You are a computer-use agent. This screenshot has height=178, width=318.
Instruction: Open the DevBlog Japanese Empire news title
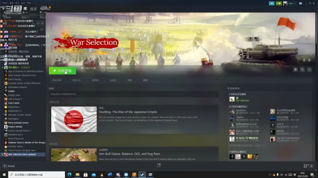coord(128,112)
